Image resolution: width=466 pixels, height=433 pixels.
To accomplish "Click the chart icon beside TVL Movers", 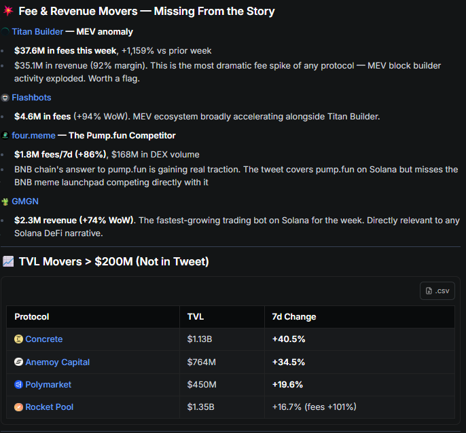I will point(8,262).
